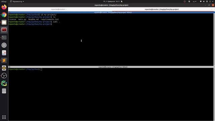The image size is (215, 121).
Task: Open the Files manager dock icon
Action: [4, 22]
